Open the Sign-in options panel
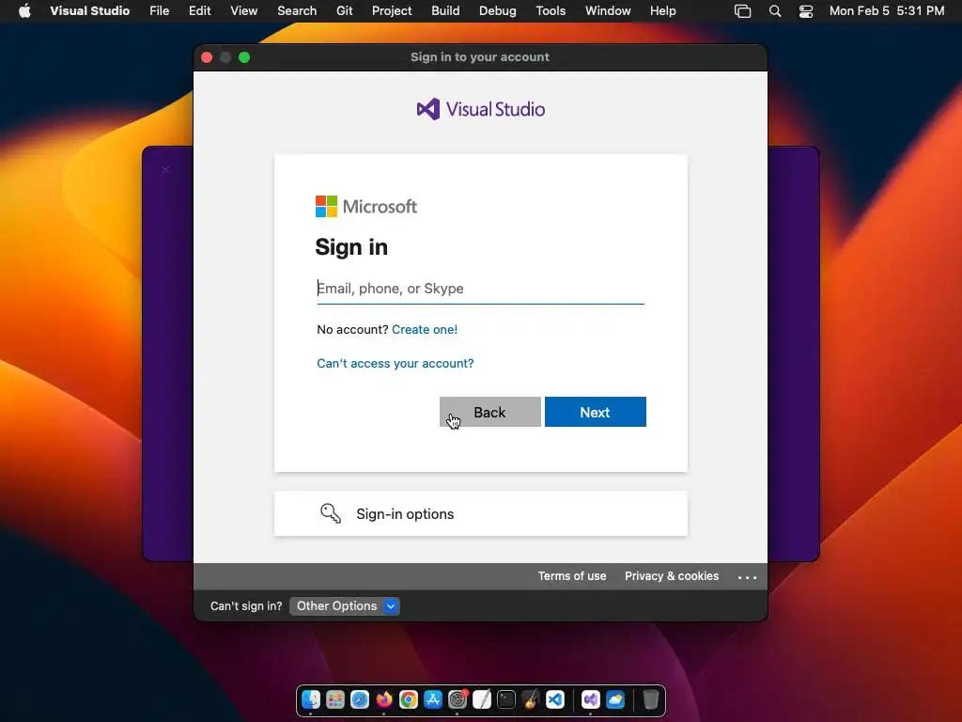 [480, 513]
